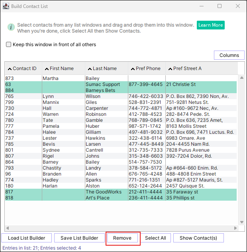Click the Remove button
This screenshot has height=252, width=247.
coord(122,238)
